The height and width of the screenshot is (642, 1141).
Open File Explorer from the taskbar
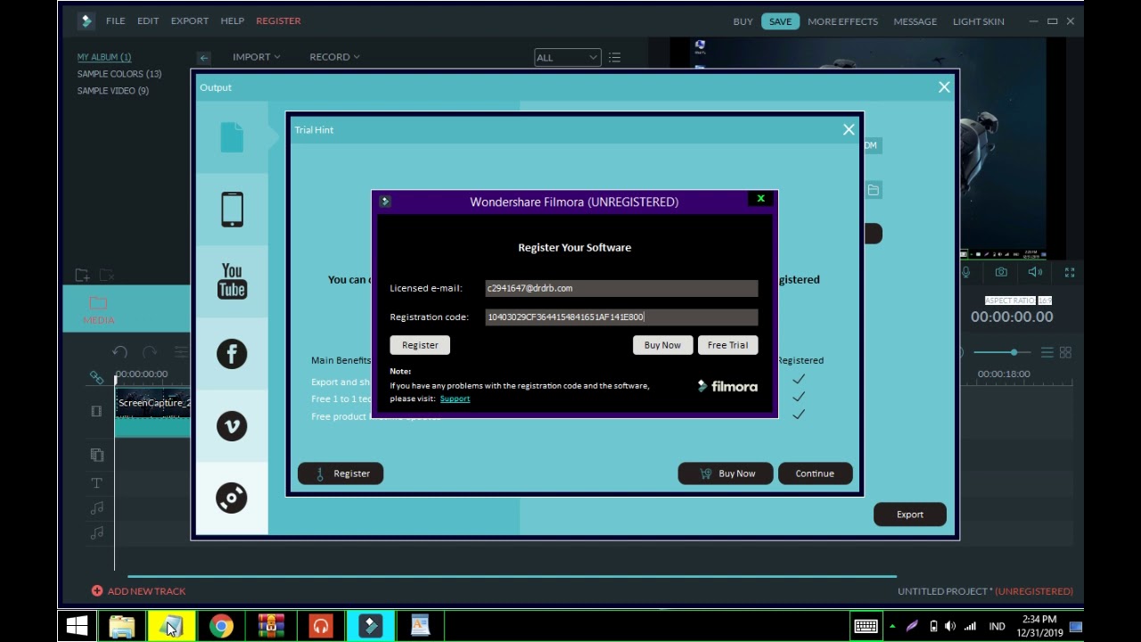click(122, 627)
